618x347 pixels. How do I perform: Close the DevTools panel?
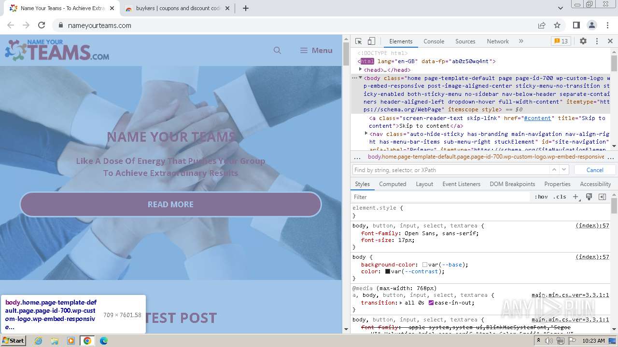pos(610,41)
